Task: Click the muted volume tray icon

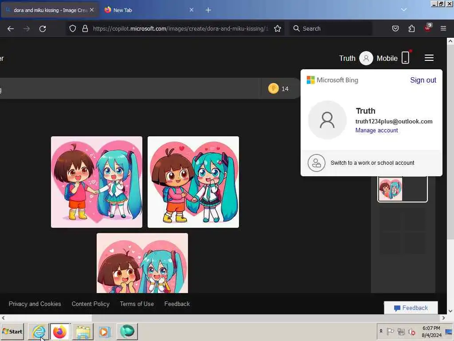Action: click(411, 331)
